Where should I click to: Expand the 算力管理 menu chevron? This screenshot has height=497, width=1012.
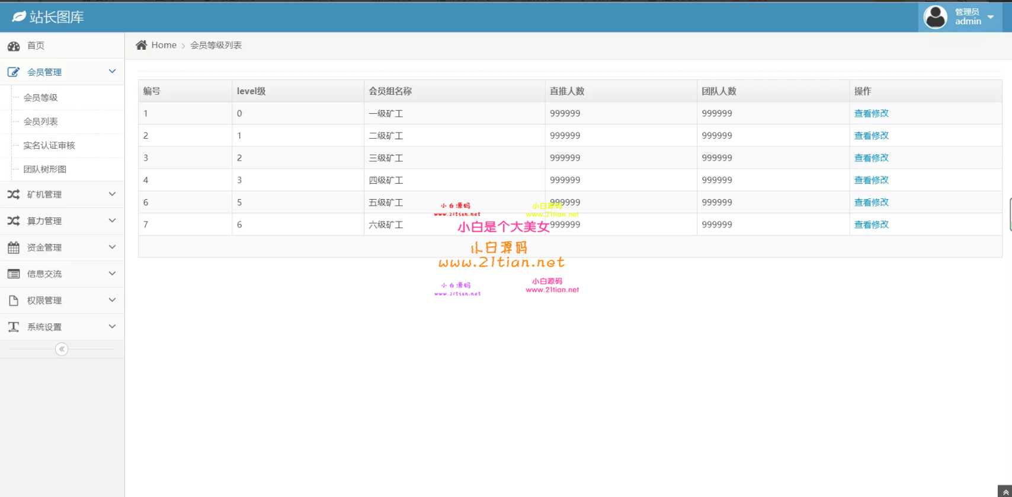pyautogui.click(x=112, y=220)
